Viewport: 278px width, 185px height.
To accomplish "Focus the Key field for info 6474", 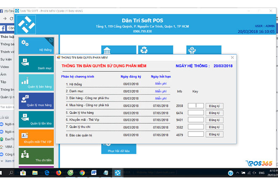I will [196, 113].
